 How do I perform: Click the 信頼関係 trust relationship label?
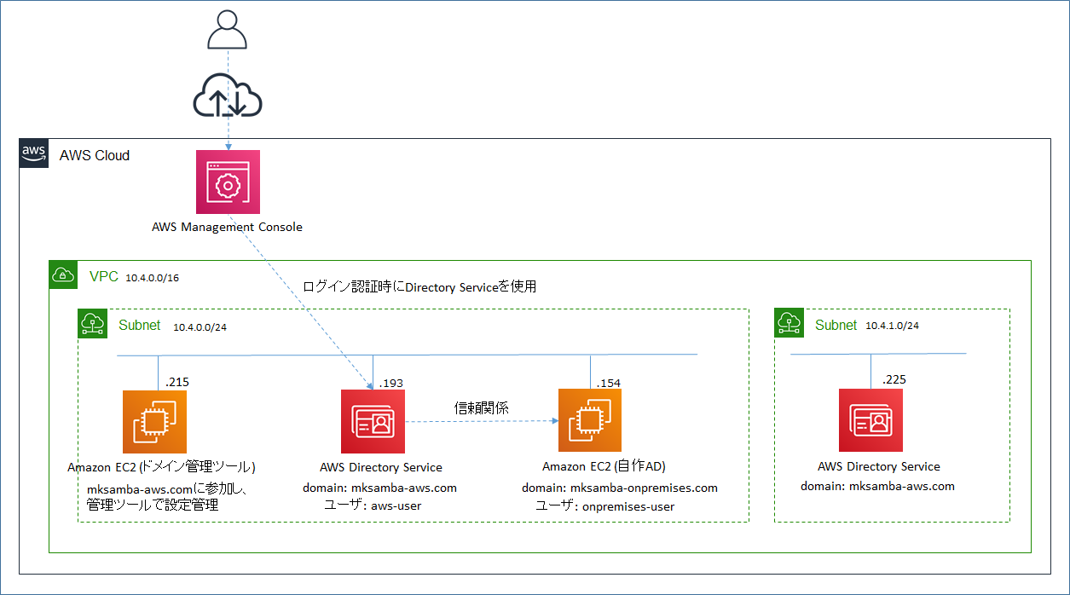[482, 408]
